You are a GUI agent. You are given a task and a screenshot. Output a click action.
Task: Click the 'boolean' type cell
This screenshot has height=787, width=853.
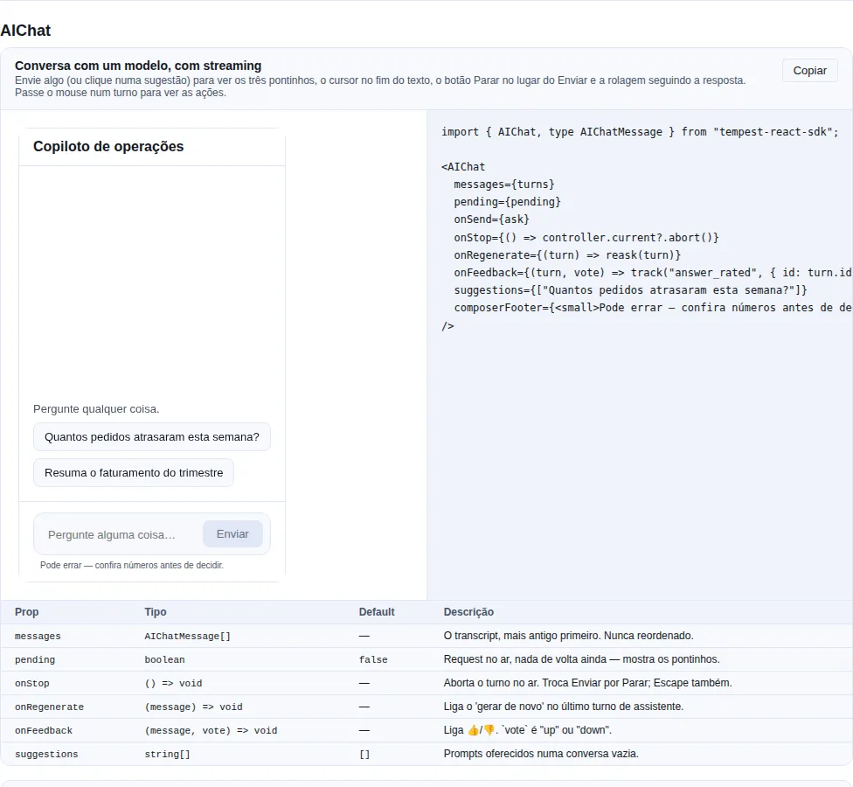point(164,659)
